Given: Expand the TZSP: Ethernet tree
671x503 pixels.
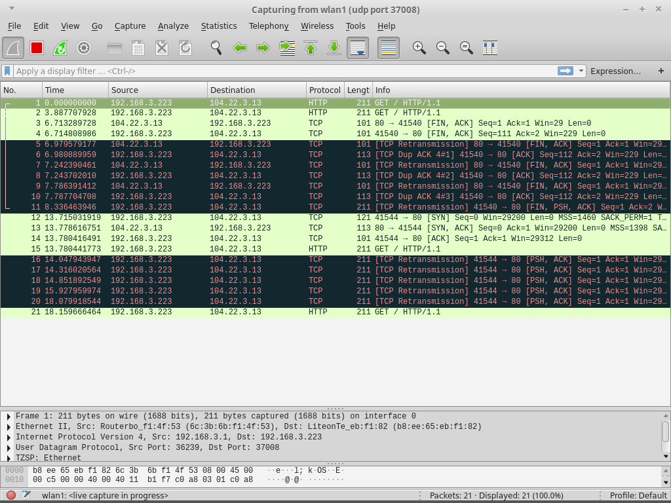Looking at the screenshot, I should (x=9, y=458).
